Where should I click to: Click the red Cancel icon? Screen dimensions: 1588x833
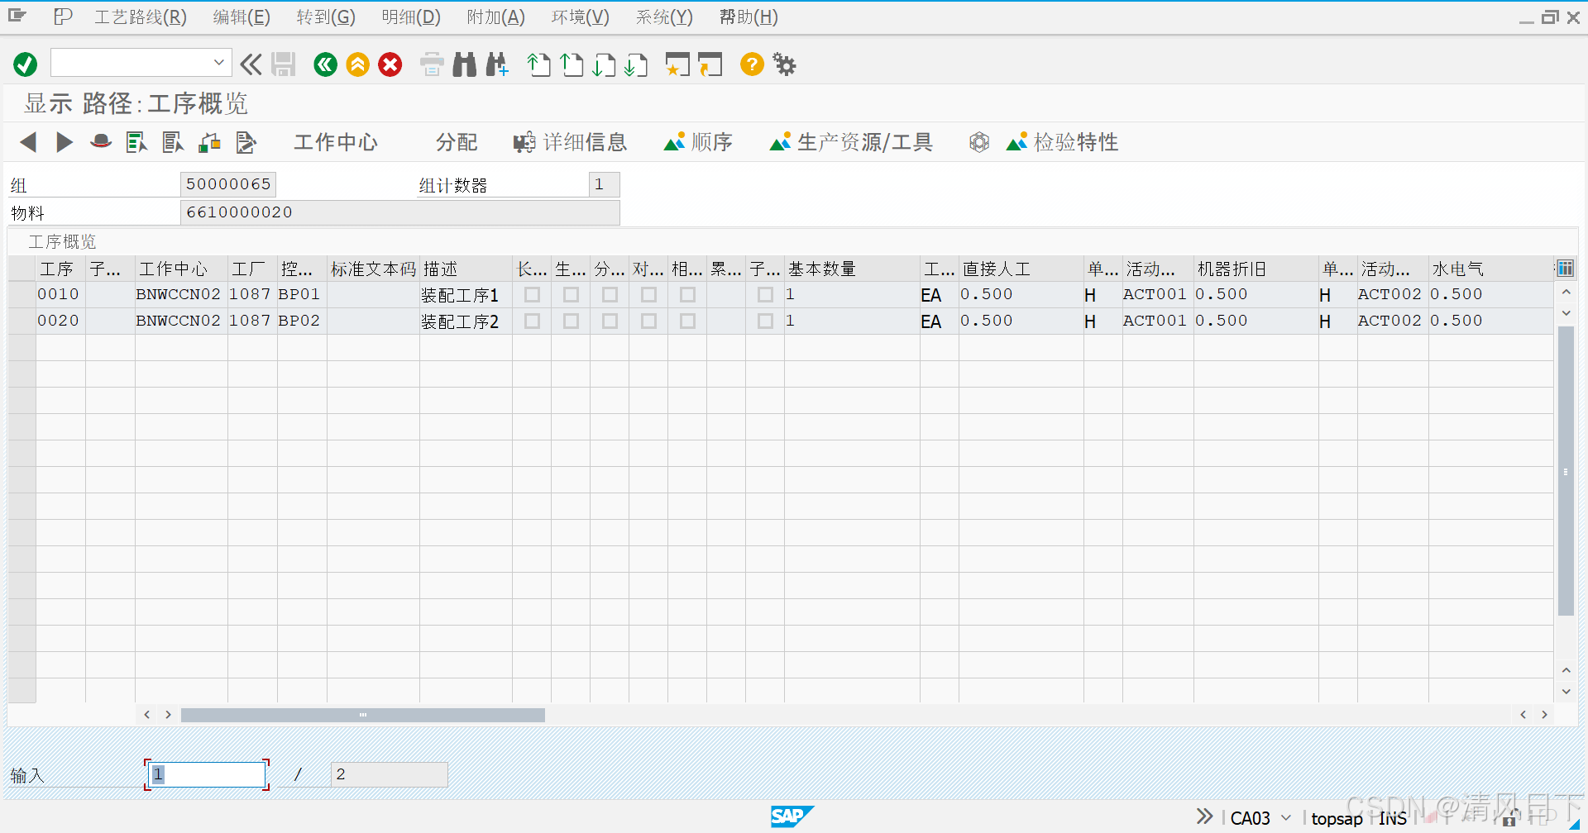tap(390, 64)
